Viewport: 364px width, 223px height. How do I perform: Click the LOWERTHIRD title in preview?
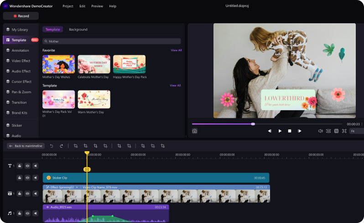[x=284, y=98]
